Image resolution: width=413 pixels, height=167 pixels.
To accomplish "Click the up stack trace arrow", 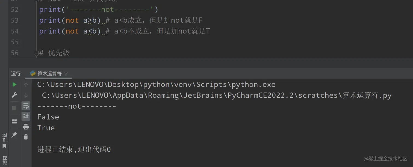I will [x=26, y=85].
